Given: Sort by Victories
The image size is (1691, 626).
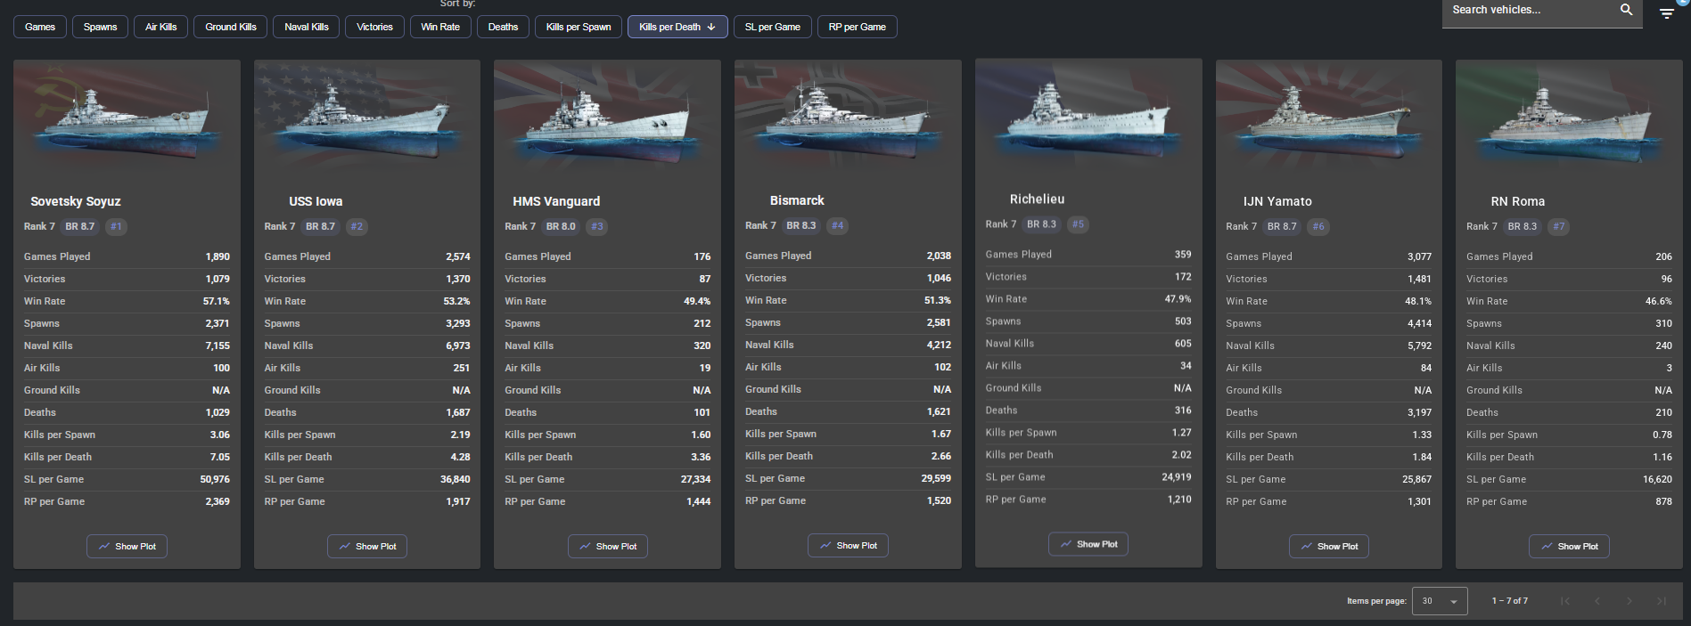Looking at the screenshot, I should (374, 27).
